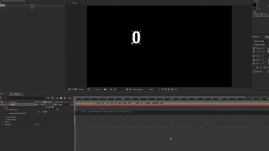Click the layer anchor point crosshair

click(x=132, y=43)
